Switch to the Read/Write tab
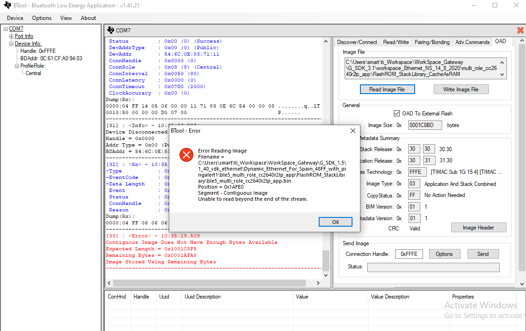 click(x=396, y=42)
